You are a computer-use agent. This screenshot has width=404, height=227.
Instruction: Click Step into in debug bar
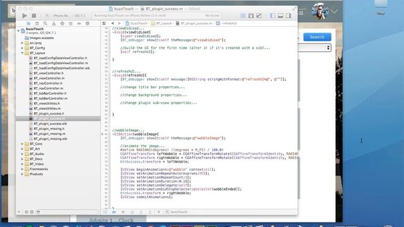coord(141,212)
